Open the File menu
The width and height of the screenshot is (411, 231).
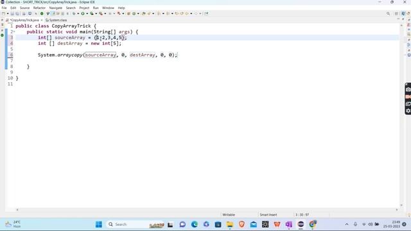point(4,8)
